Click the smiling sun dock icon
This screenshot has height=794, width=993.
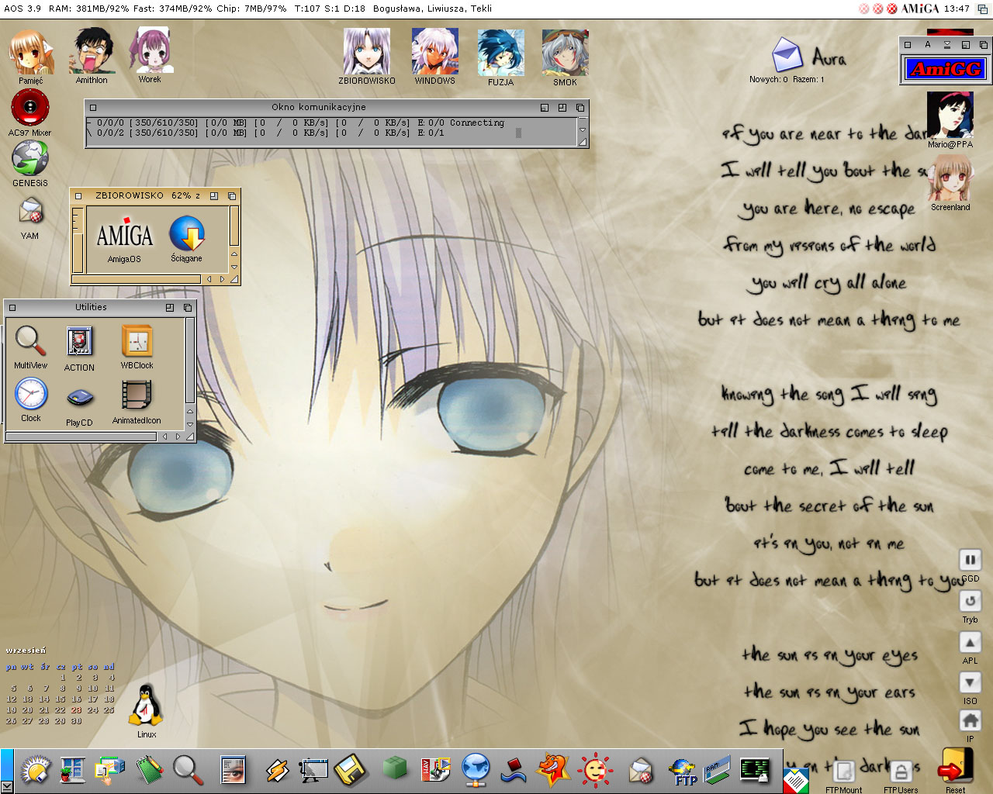tap(596, 770)
